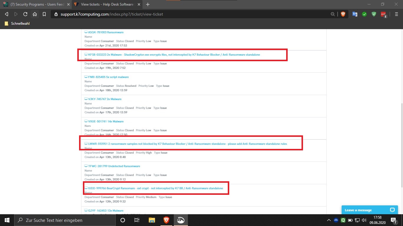Image resolution: width=403 pixels, height=226 pixels.
Task: Click 'Created on Apr-18th, 2020 13:59'
Action: click(x=106, y=90)
